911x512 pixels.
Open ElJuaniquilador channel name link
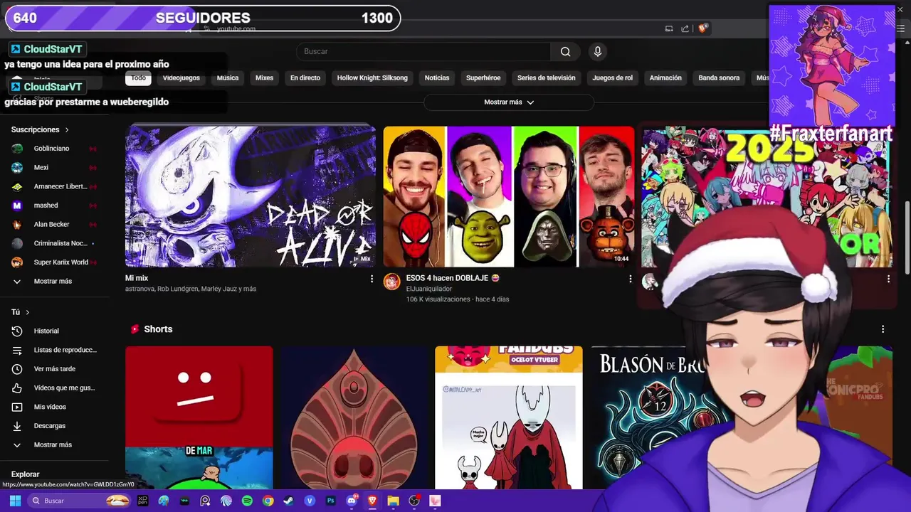(x=429, y=289)
